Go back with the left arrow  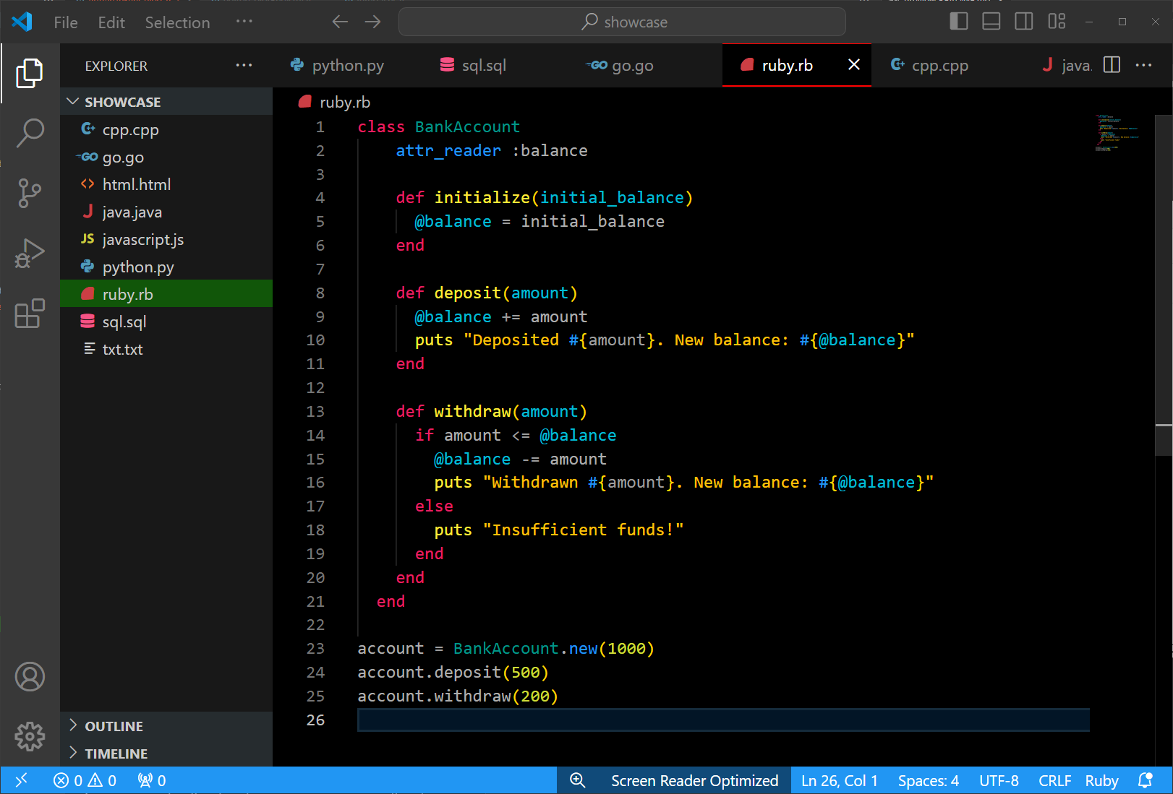[x=340, y=22]
